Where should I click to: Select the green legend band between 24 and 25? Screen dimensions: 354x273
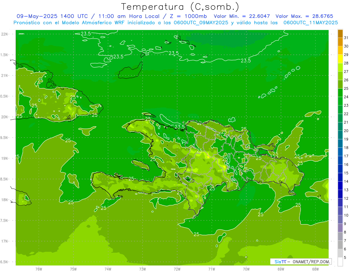click(x=340, y=93)
